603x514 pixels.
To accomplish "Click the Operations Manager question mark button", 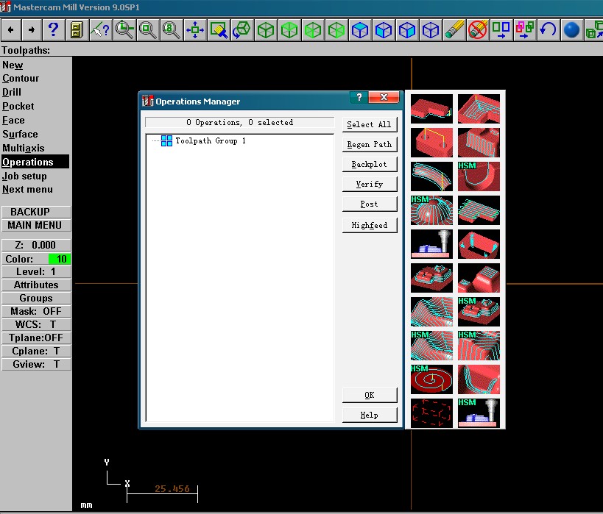I will click(x=359, y=97).
